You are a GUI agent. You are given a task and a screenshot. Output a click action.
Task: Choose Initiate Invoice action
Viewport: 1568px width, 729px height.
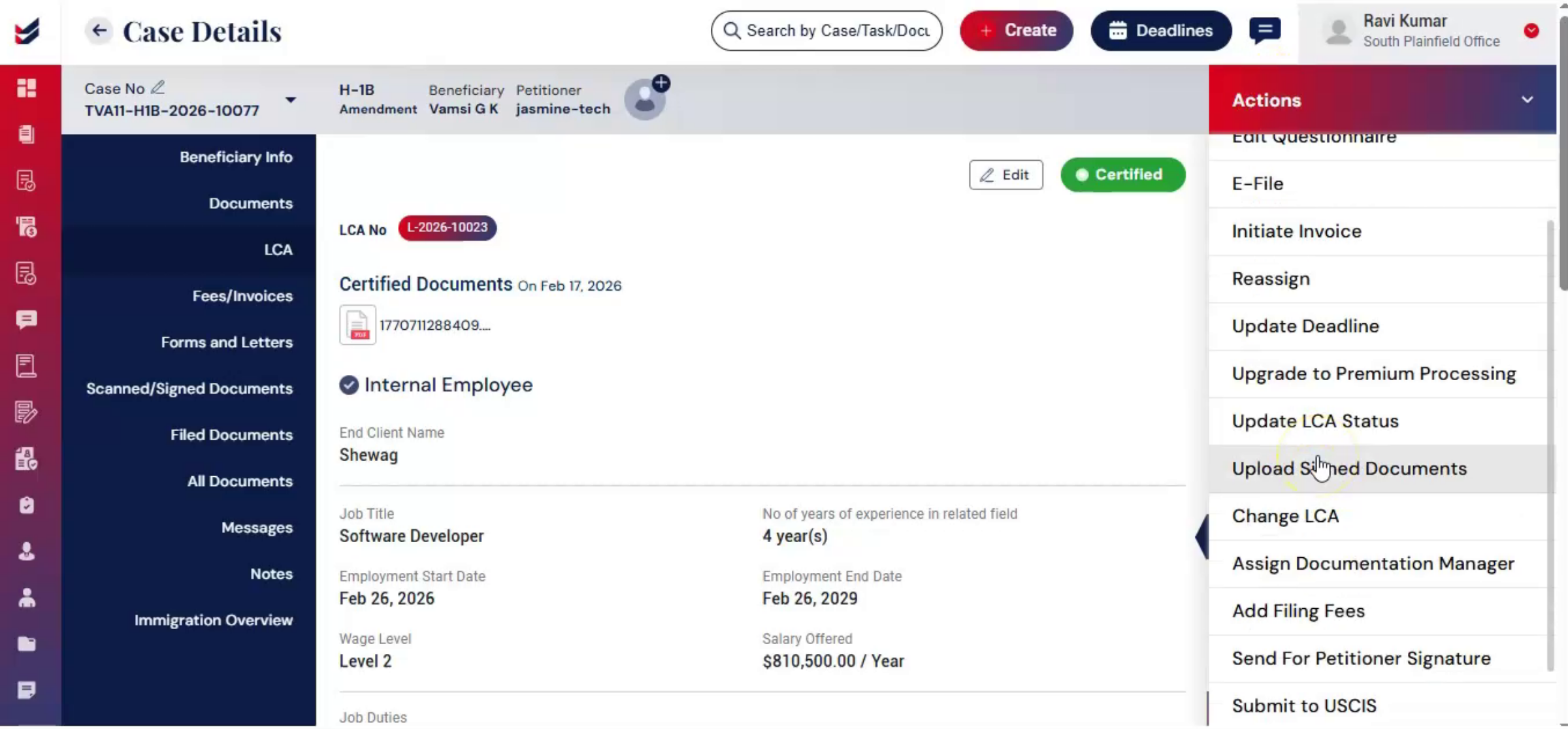tap(1377, 231)
